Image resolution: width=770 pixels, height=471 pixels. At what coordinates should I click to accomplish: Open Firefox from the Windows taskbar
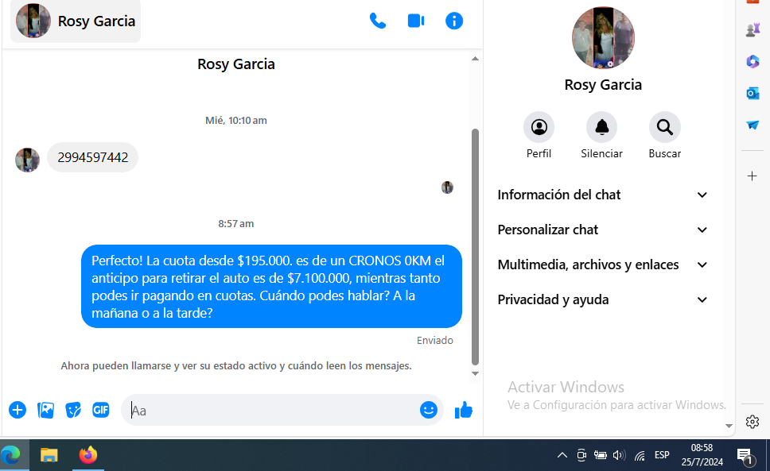coord(87,455)
